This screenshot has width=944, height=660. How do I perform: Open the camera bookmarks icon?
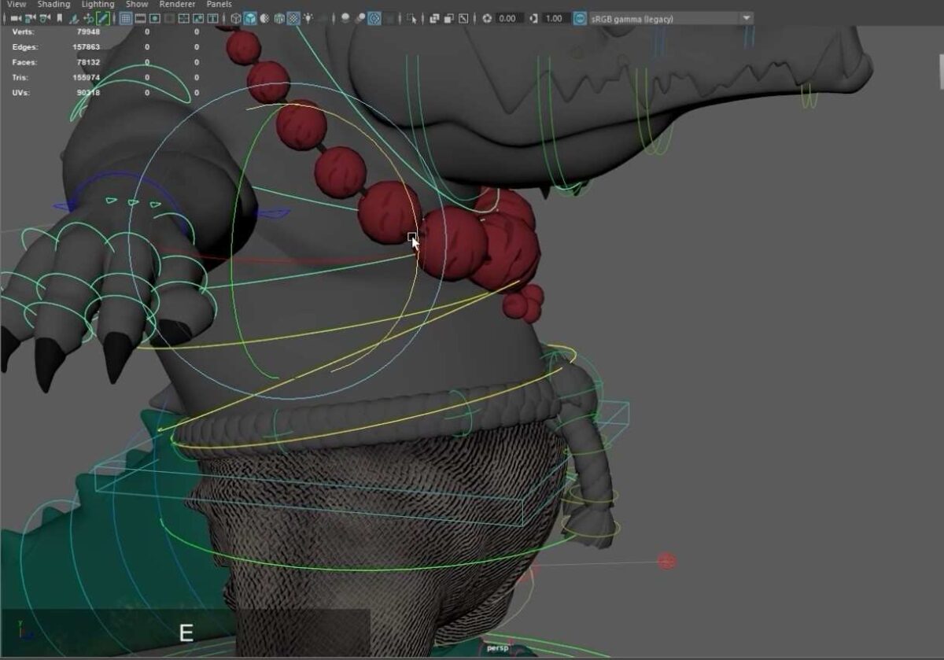59,18
